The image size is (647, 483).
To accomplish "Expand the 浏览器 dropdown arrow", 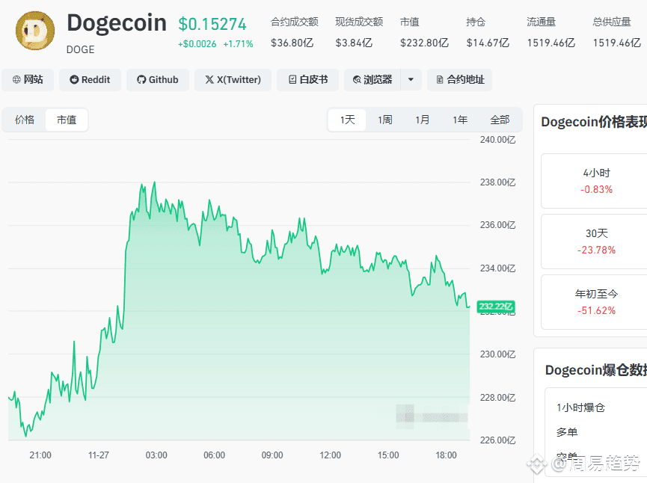I will click(411, 80).
